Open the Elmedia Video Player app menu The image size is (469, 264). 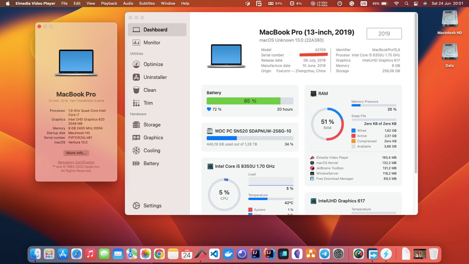coord(36,3)
